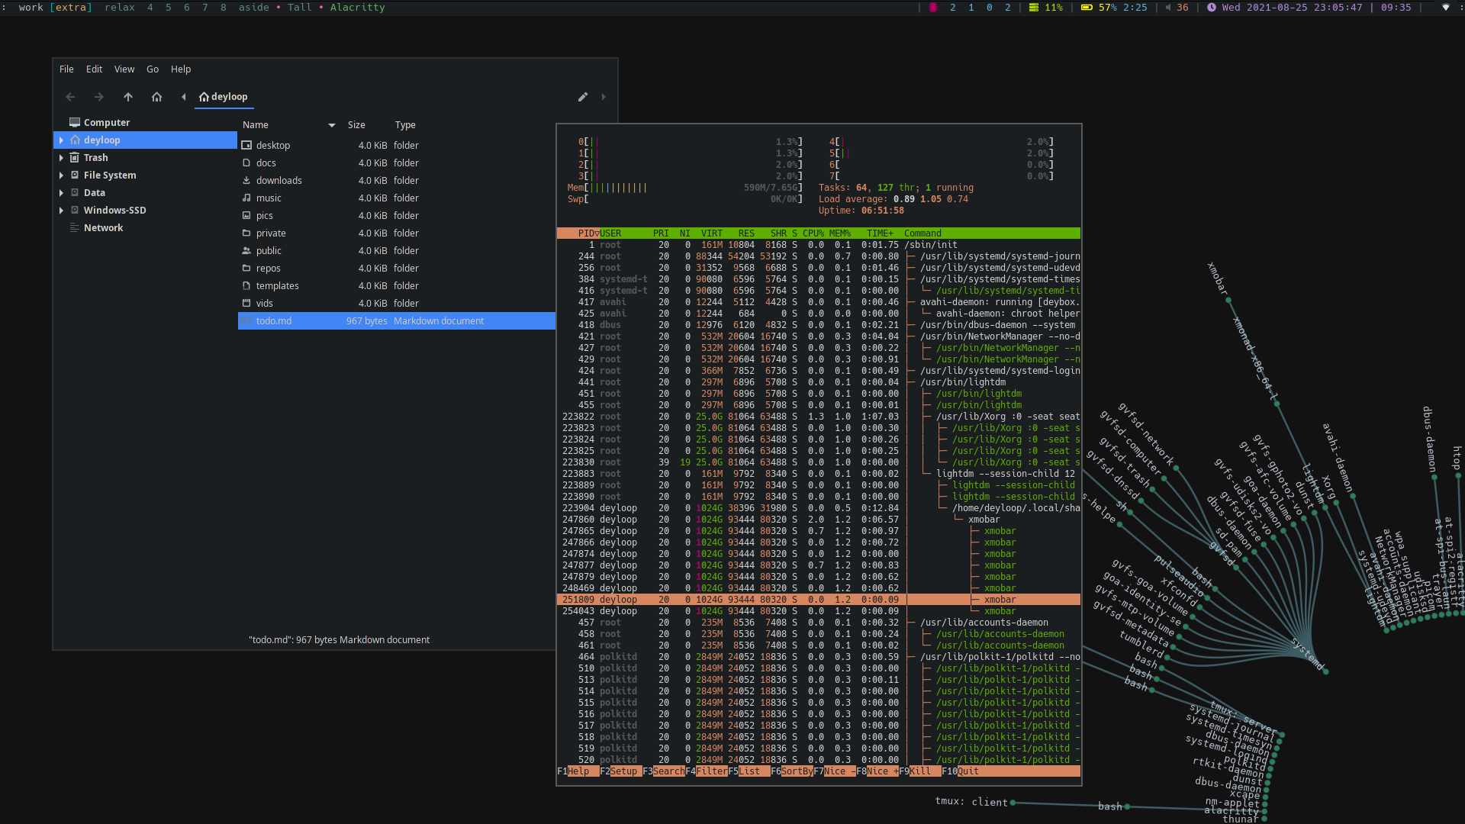Open the View menu
1465x824 pixels.
click(124, 69)
